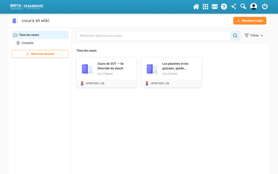Open course titled Les planètes et les galaxies
278x174 pixels.
(x=175, y=66)
